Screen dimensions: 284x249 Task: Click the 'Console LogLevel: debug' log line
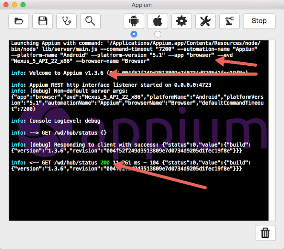pyautogui.click(x=56, y=121)
